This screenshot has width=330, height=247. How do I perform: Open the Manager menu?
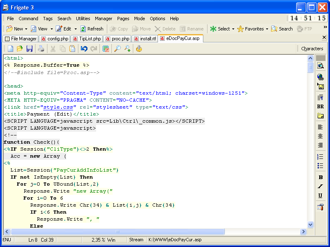(104, 19)
